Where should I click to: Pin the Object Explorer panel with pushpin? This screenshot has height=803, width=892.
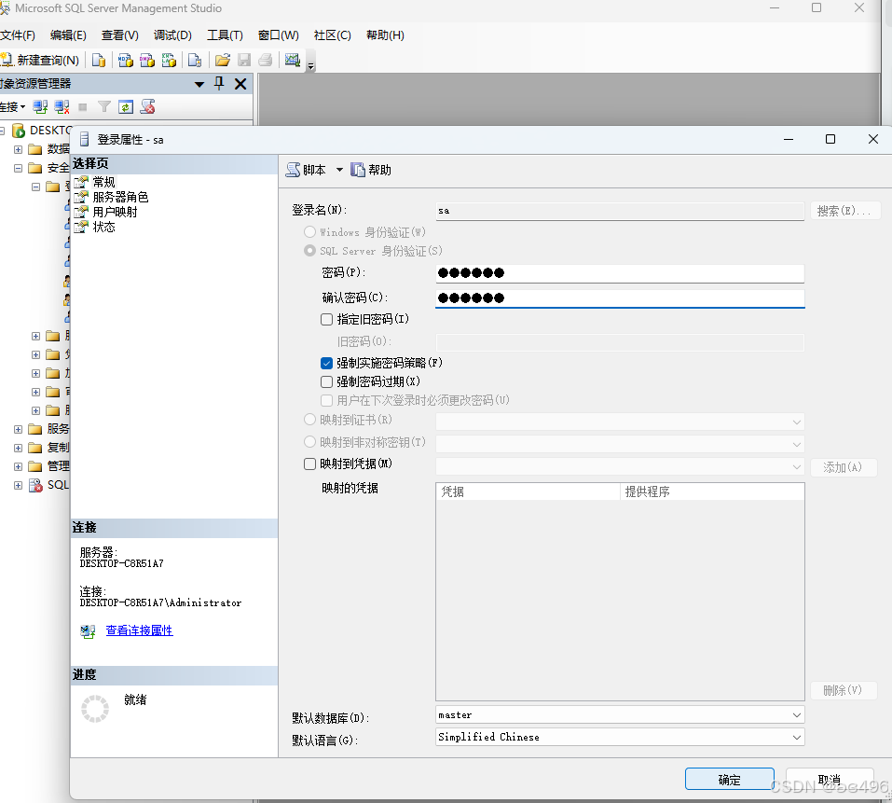[219, 84]
